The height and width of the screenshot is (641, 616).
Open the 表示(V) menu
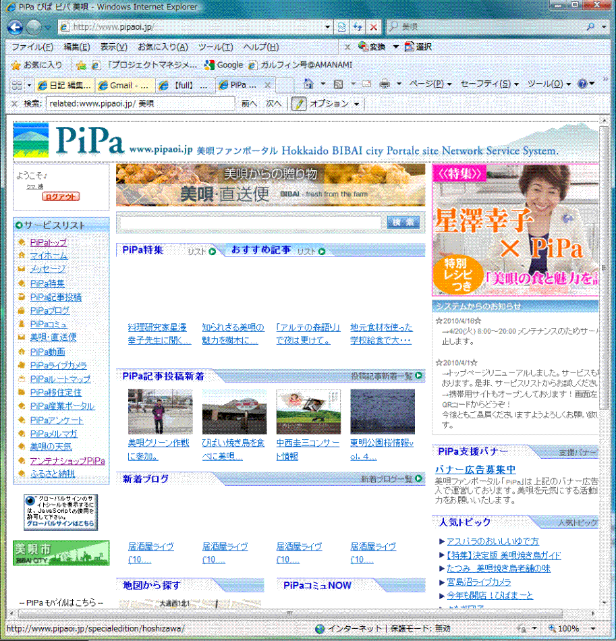tap(113, 47)
